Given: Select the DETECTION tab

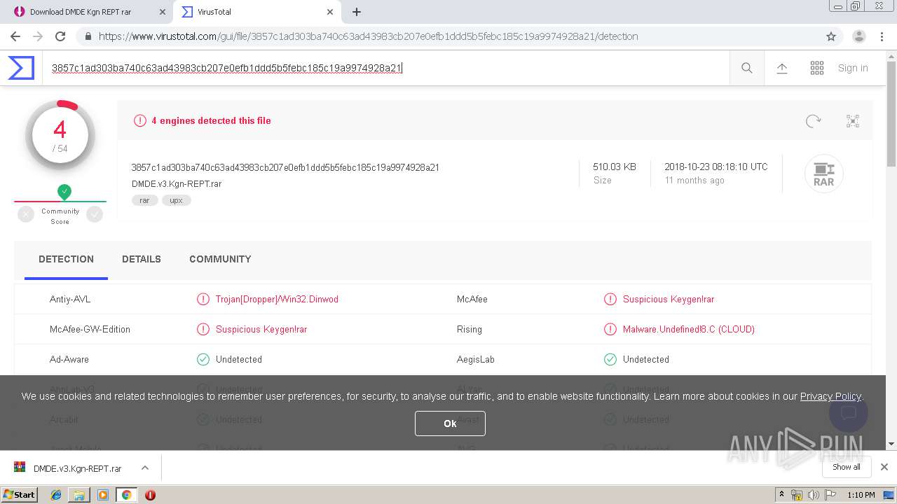Looking at the screenshot, I should click(x=66, y=259).
